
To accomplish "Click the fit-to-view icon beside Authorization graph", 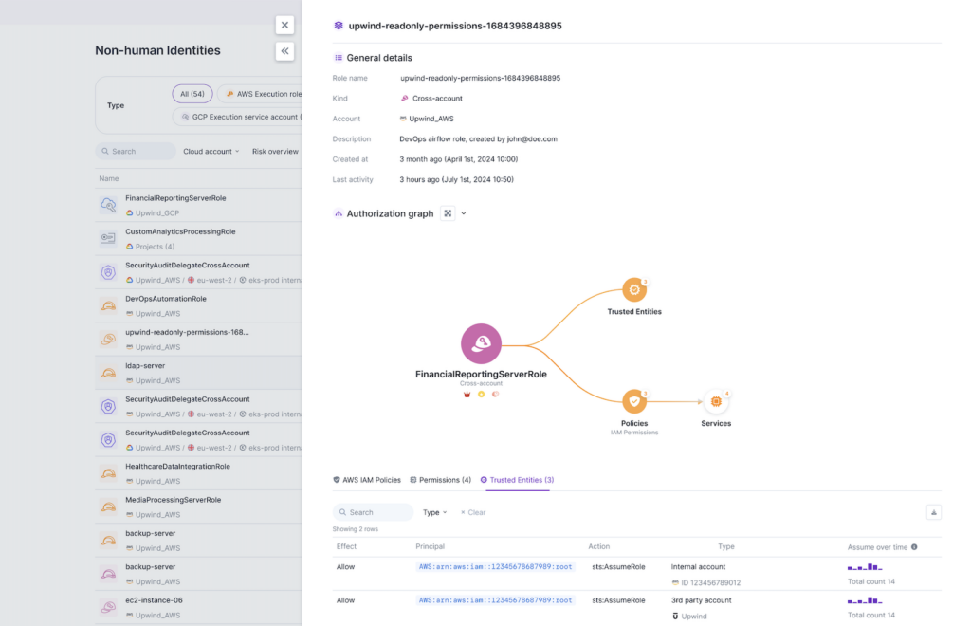I will tap(448, 213).
